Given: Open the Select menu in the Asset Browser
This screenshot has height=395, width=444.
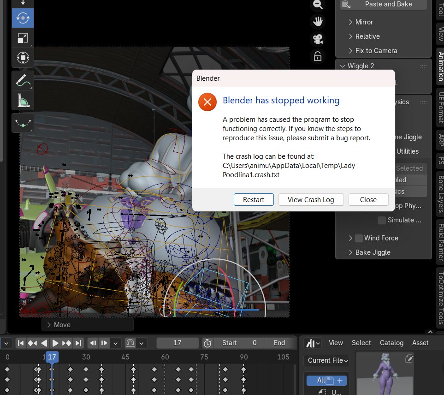Looking at the screenshot, I should [361, 343].
